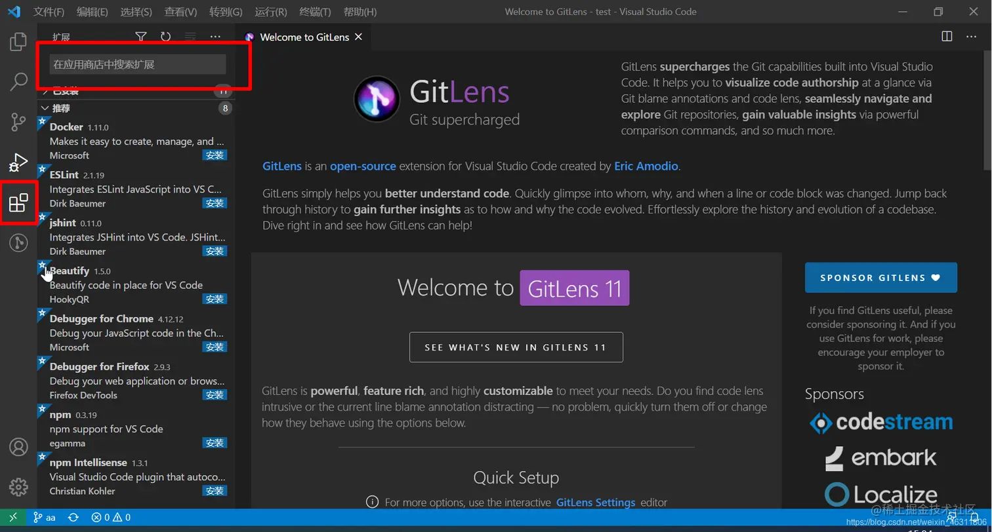This screenshot has width=992, height=532.
Task: Install the Beautify extension
Action: pyautogui.click(x=215, y=299)
